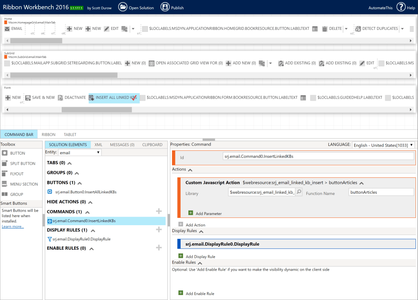
Task: Collapse the Buttons (1) section
Action: coord(80,183)
